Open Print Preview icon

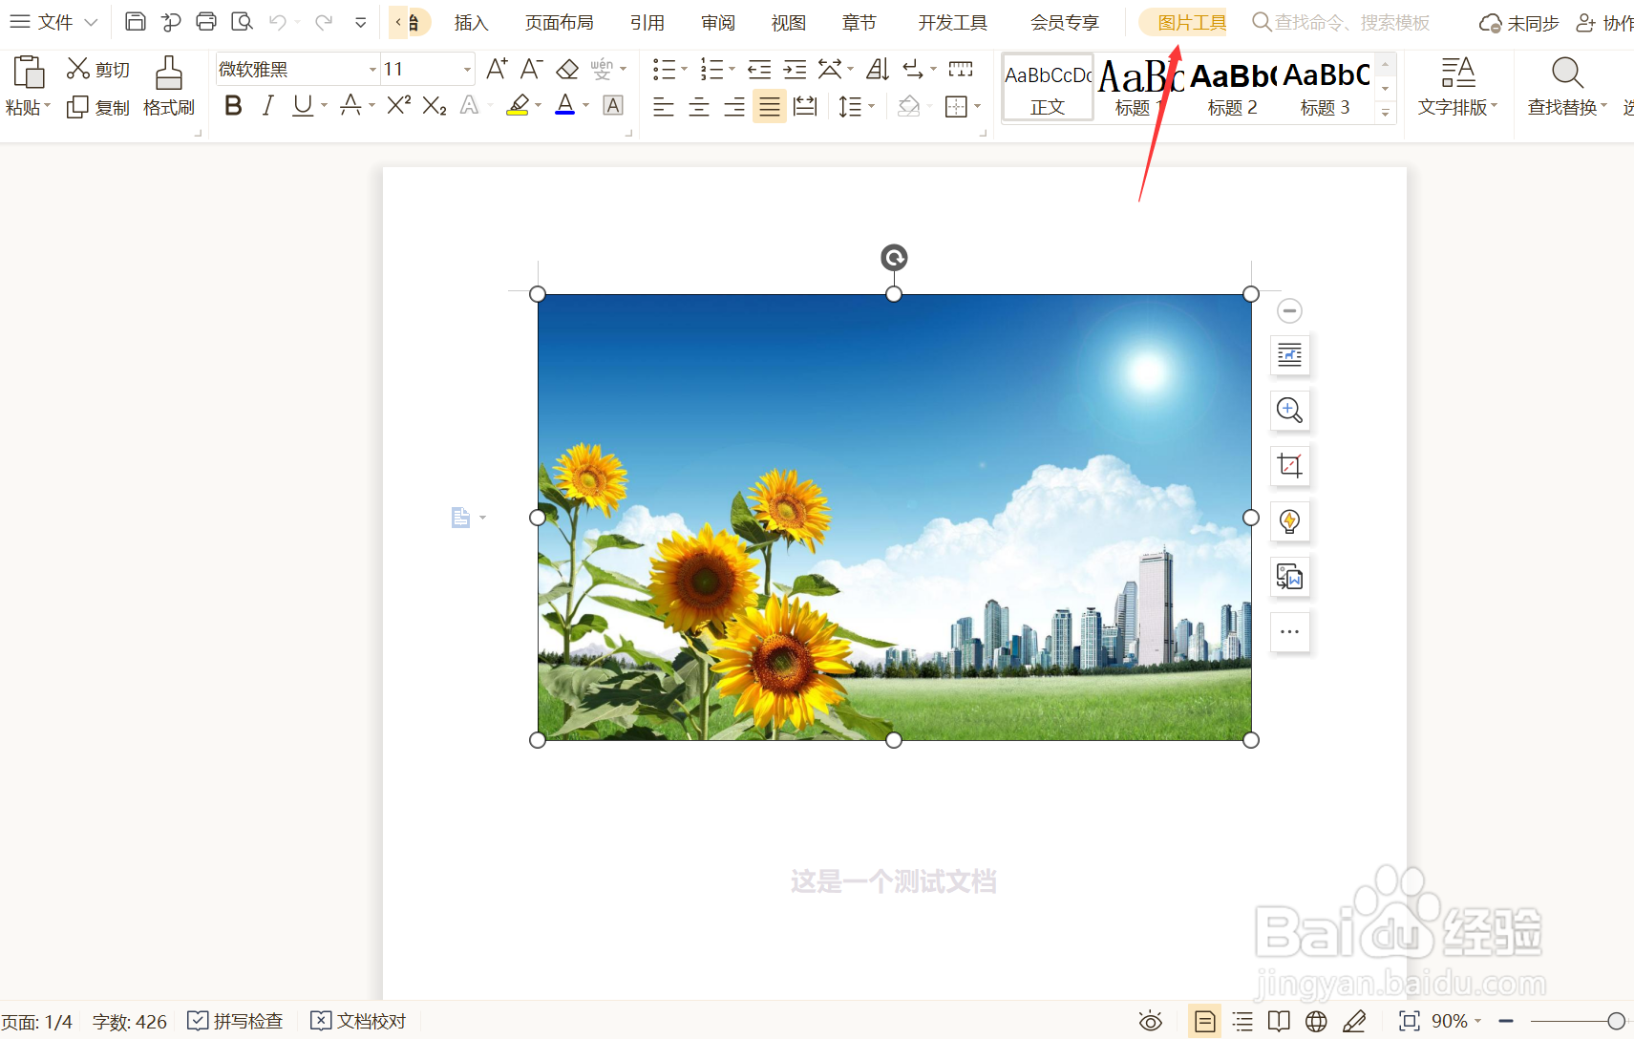243,21
